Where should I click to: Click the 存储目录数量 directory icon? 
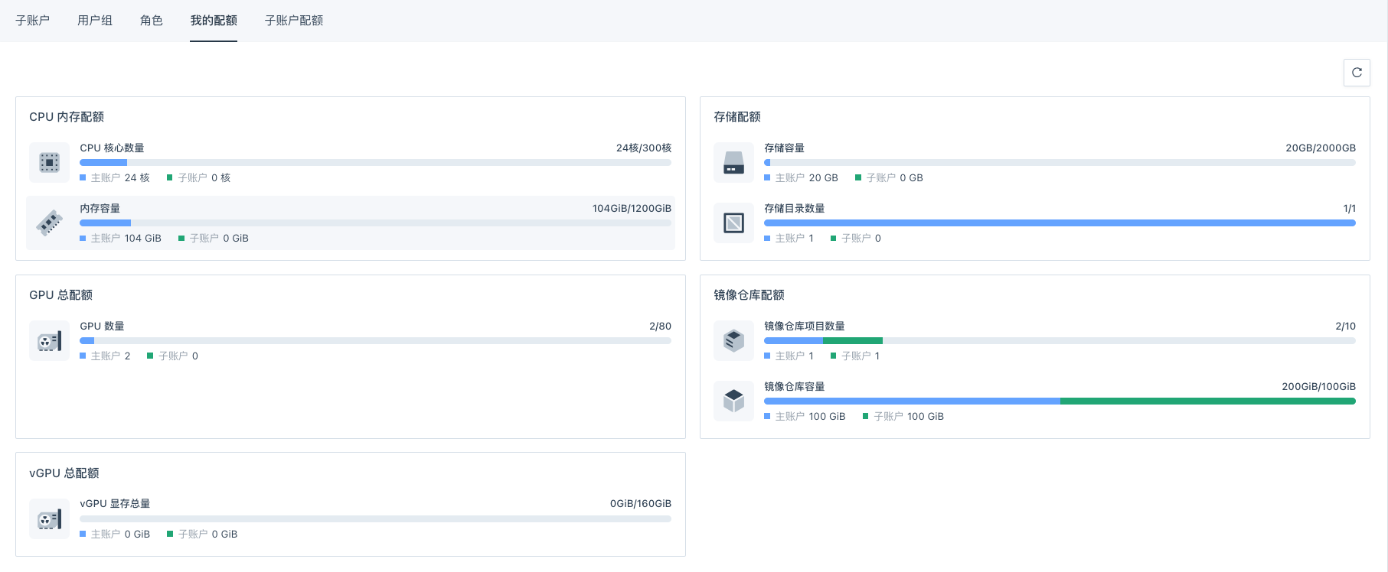[733, 223]
